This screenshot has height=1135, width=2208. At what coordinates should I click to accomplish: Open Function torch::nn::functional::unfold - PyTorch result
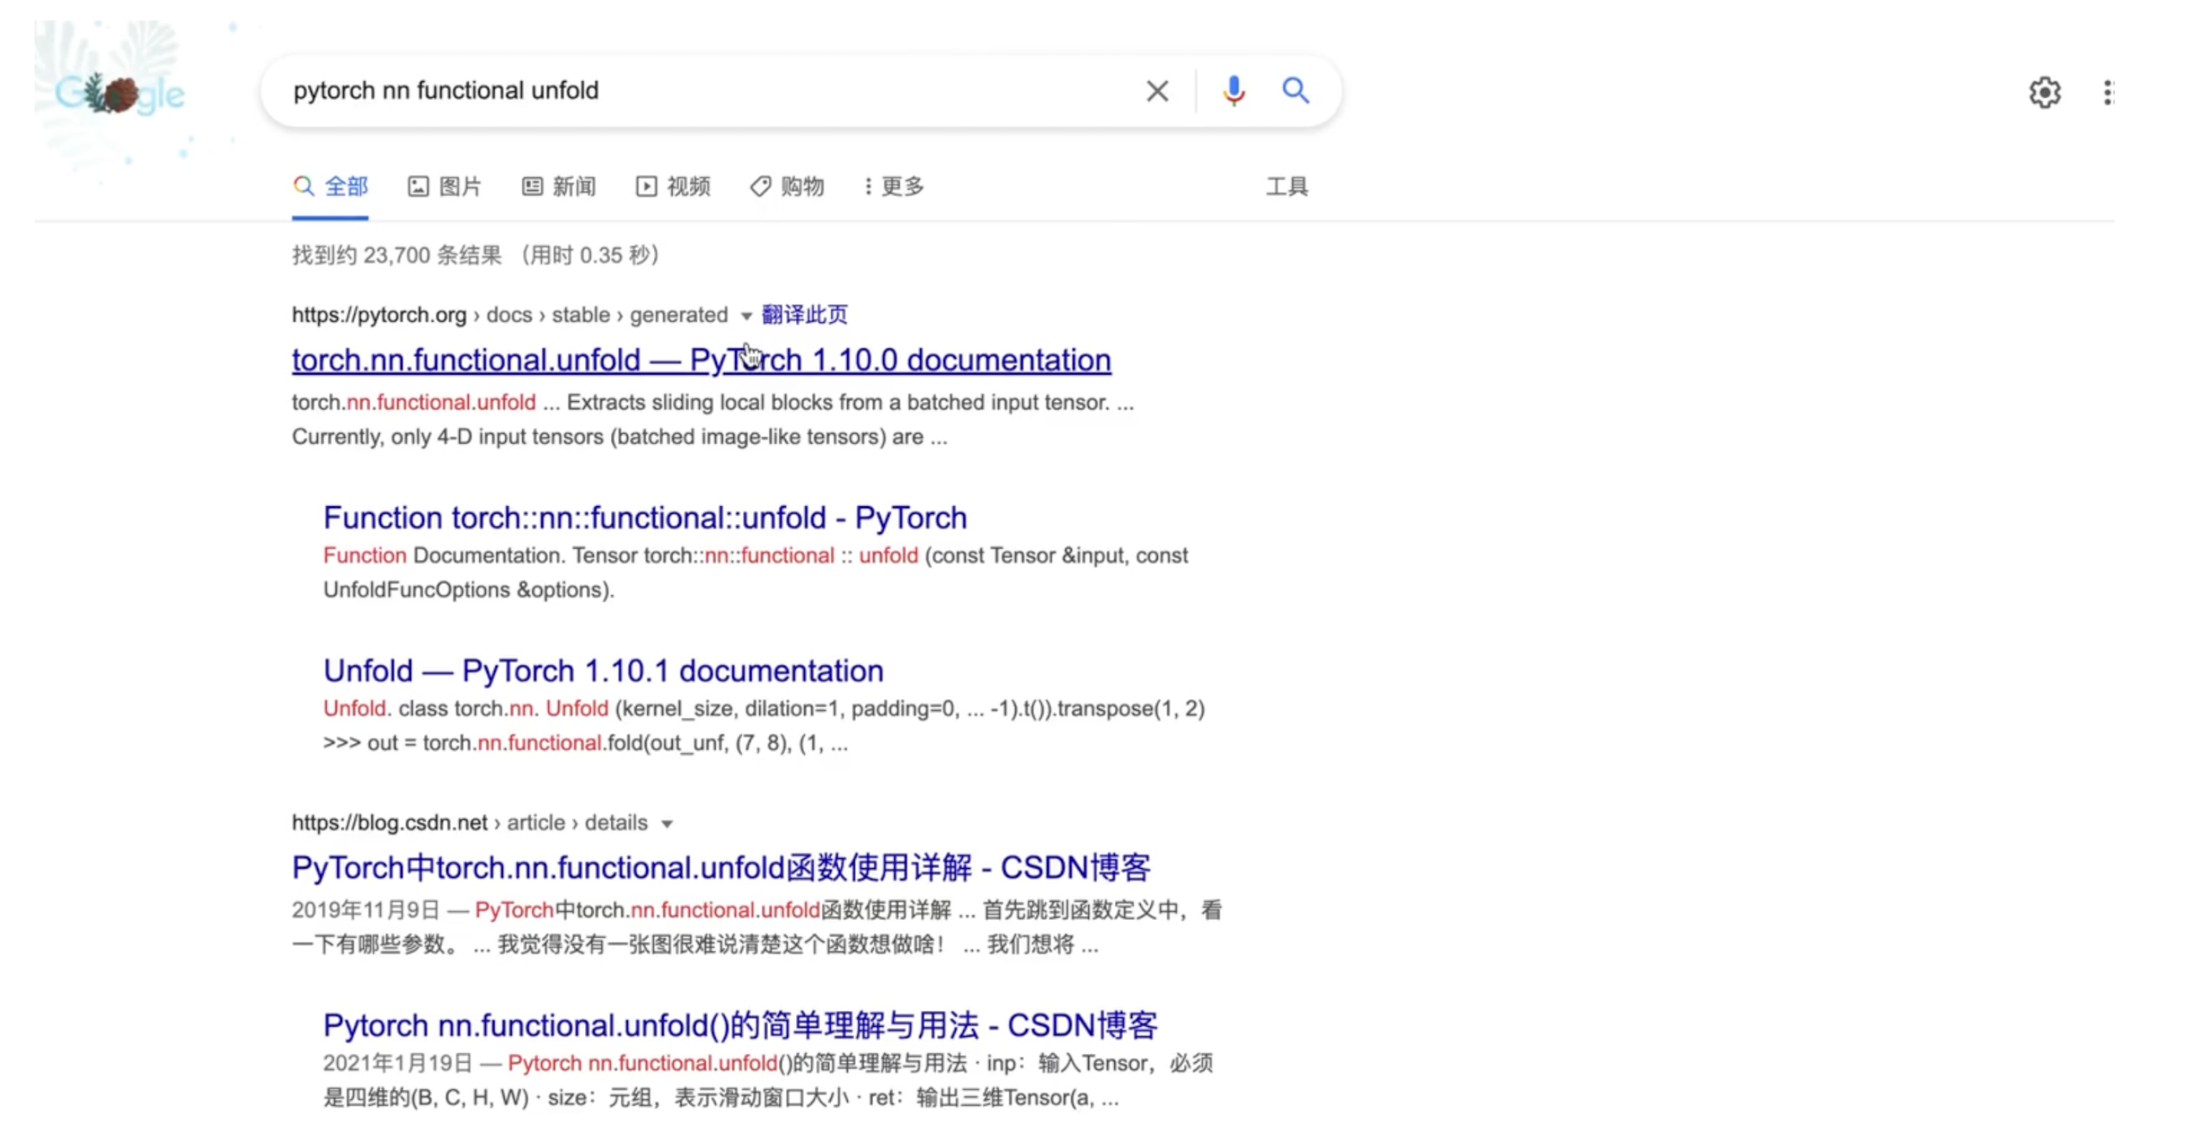[x=645, y=518]
